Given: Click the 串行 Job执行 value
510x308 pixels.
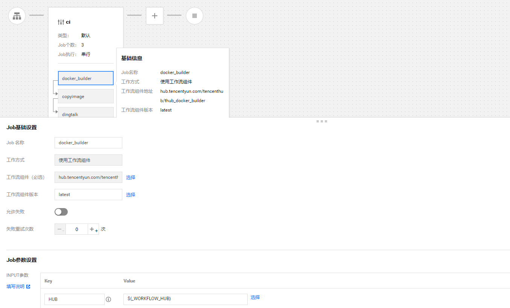Looking at the screenshot, I should (86, 54).
